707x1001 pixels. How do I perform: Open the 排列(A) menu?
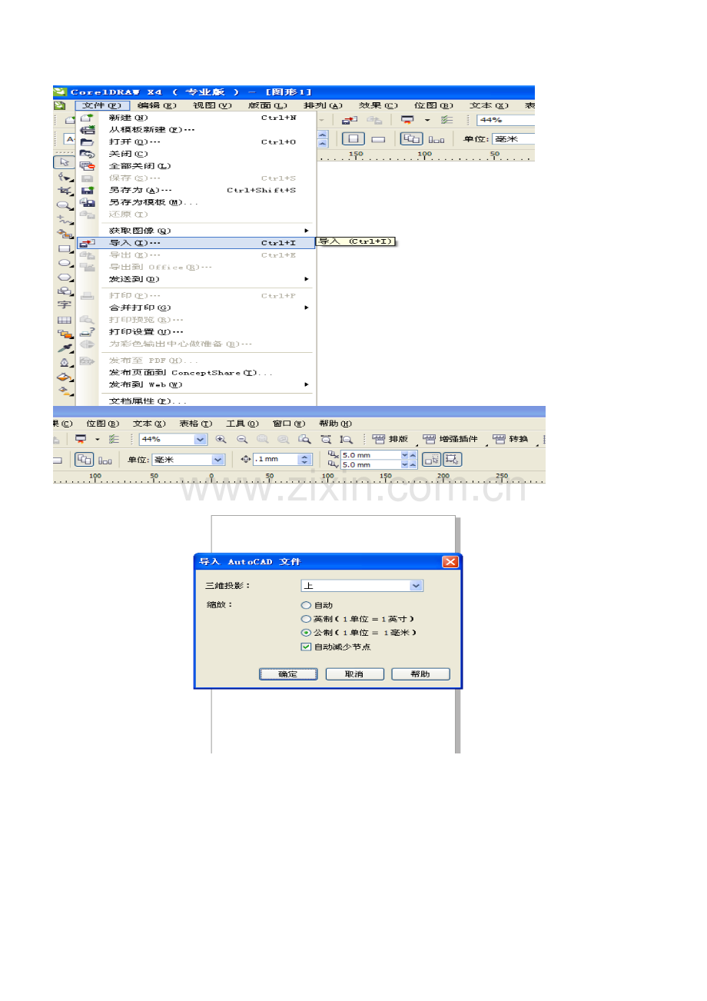tap(323, 105)
